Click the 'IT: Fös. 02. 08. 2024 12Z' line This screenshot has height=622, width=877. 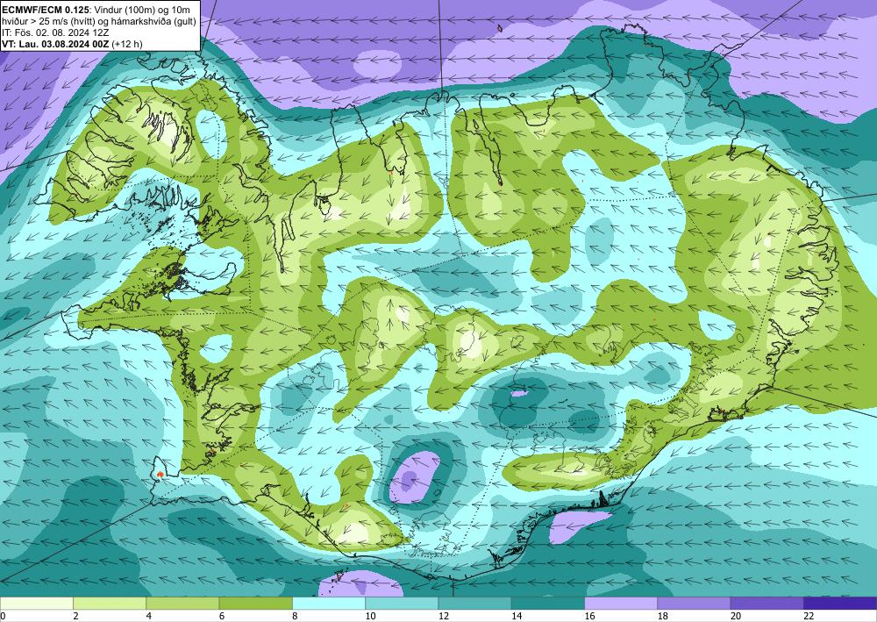click(55, 32)
